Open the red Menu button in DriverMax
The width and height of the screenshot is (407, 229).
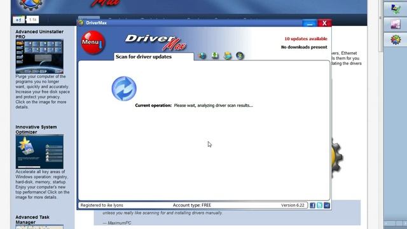pyautogui.click(x=93, y=43)
